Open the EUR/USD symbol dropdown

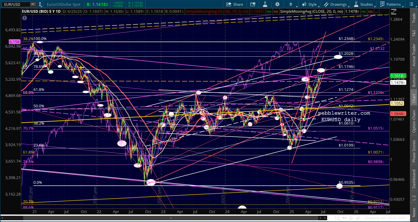click(33, 4)
